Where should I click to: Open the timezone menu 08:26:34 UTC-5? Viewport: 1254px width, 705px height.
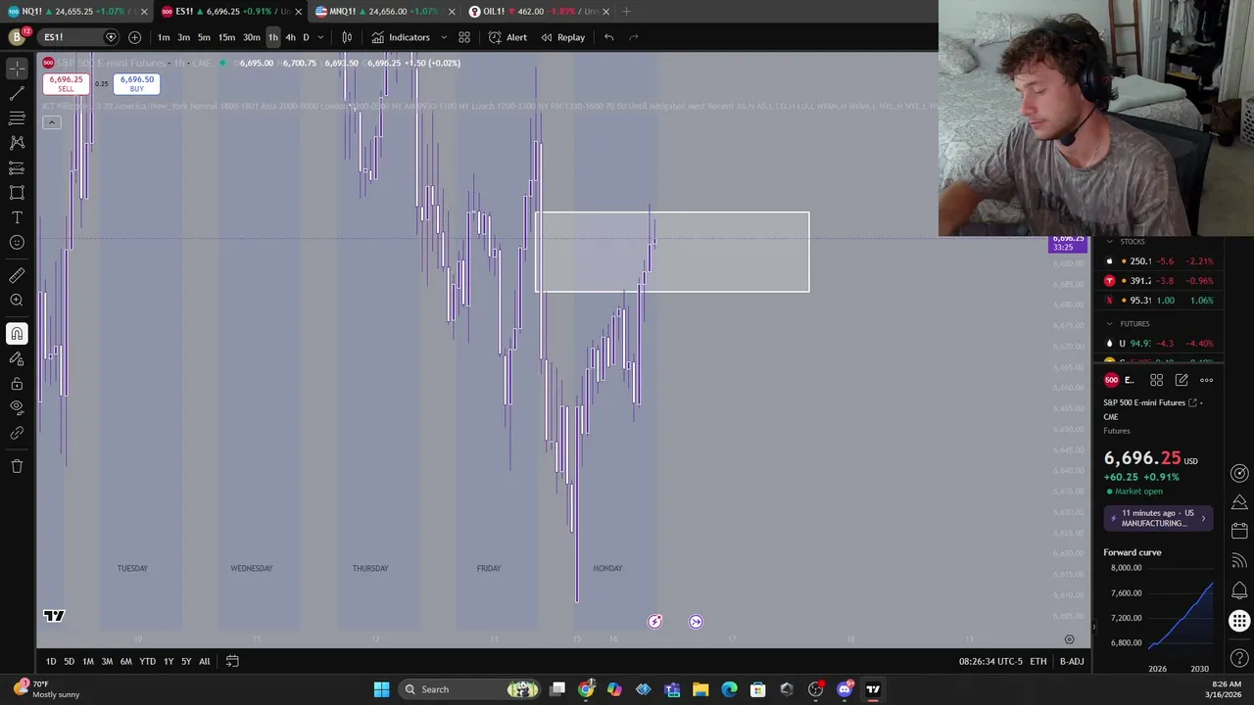[990, 661]
